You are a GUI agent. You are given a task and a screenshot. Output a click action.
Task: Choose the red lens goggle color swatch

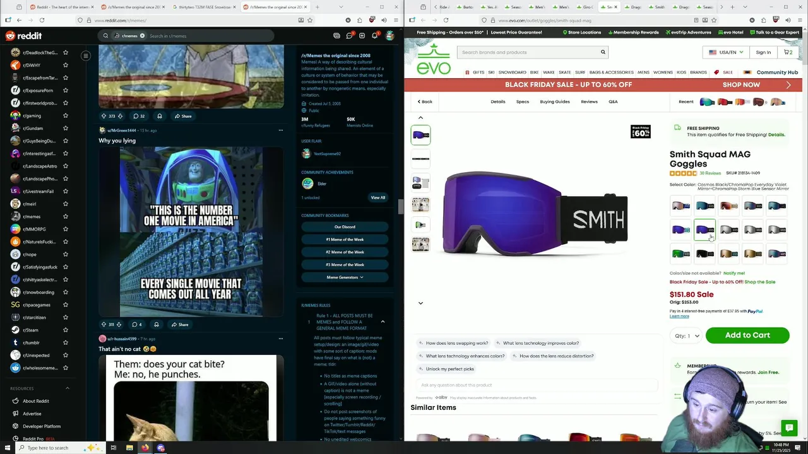coord(729,206)
